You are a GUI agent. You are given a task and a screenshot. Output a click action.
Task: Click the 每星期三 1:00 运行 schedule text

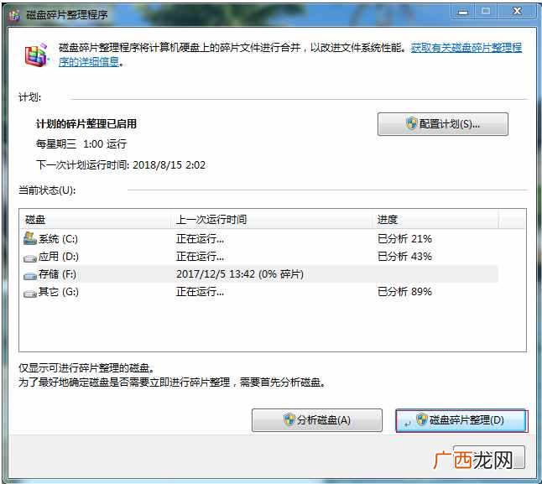click(x=81, y=144)
